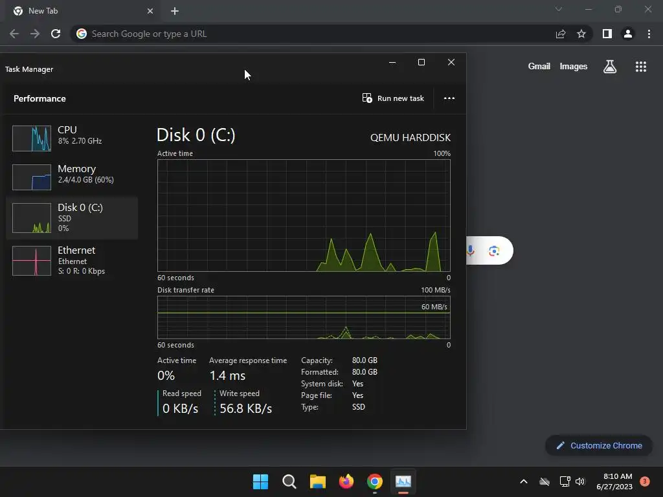This screenshot has width=663, height=497.
Task: Minimize the Task Manager window
Action: click(x=392, y=63)
